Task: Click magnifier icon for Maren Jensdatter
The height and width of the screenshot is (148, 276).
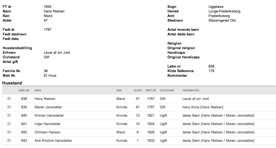Action: click(x=9, y=107)
